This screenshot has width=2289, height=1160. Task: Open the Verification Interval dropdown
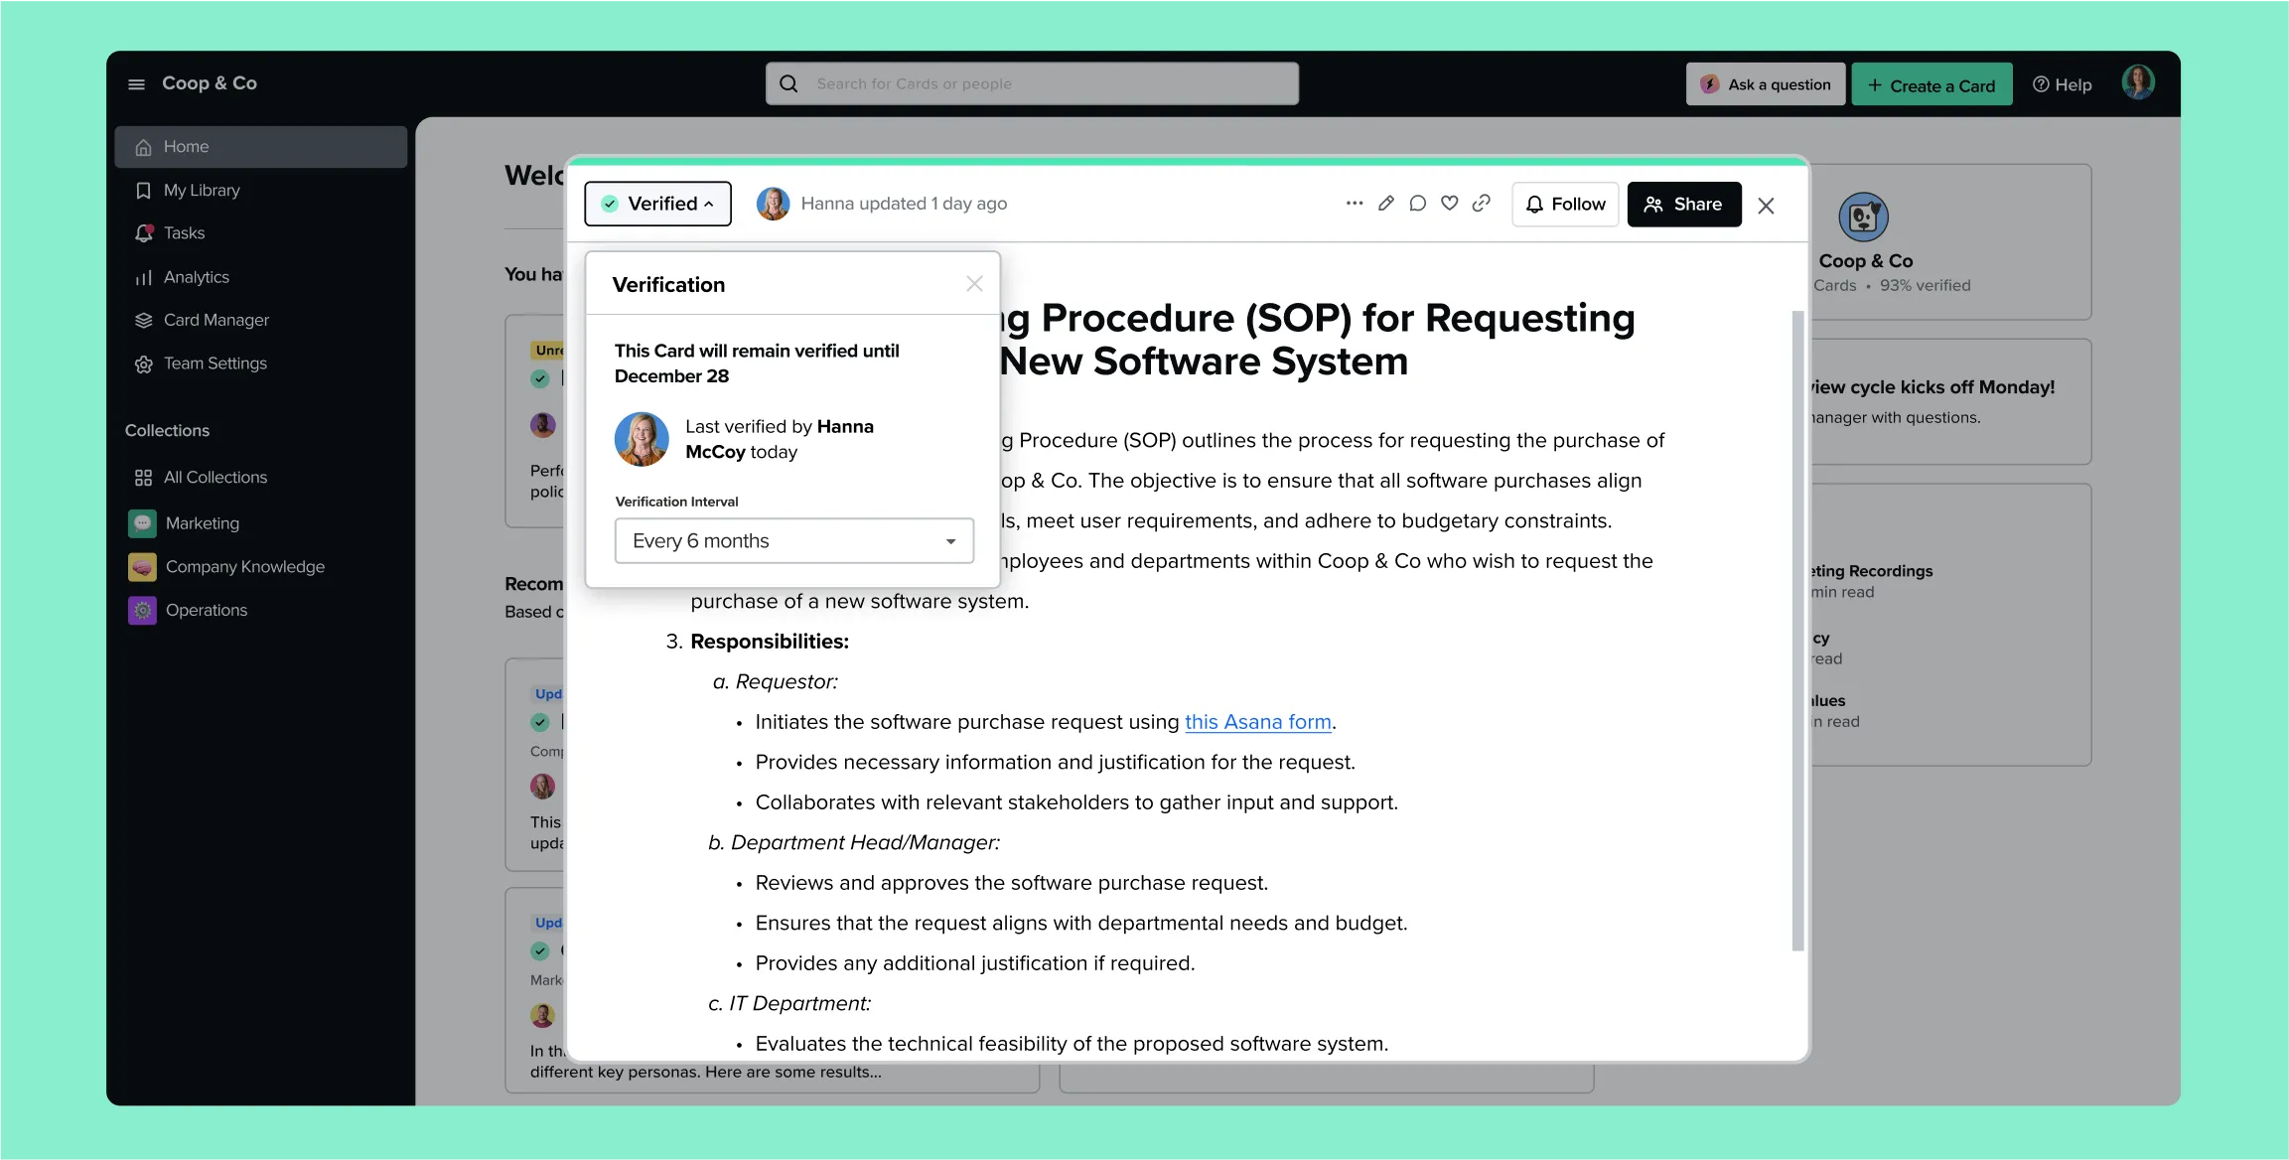(x=792, y=540)
